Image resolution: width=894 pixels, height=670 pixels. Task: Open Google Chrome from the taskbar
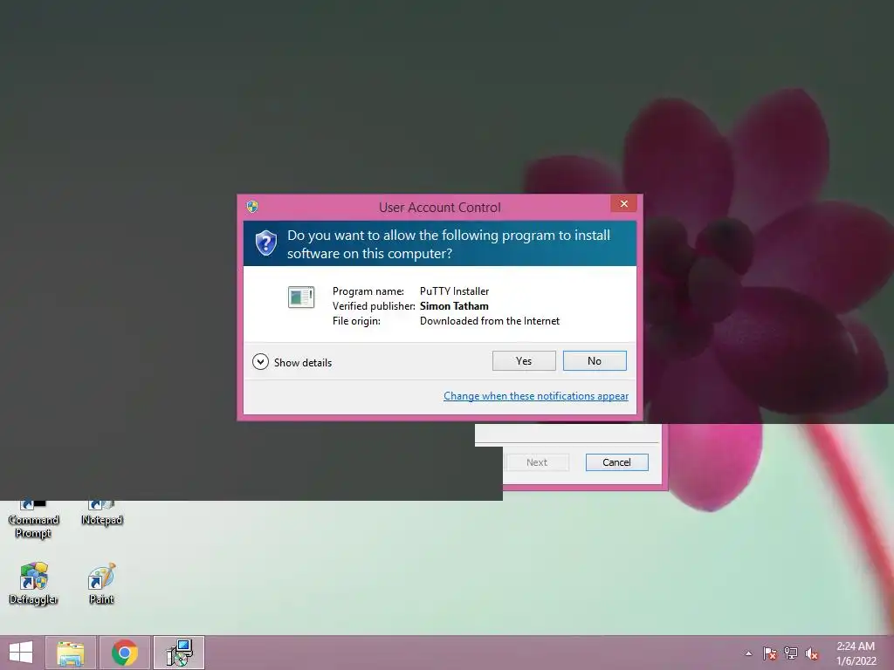coord(125,653)
